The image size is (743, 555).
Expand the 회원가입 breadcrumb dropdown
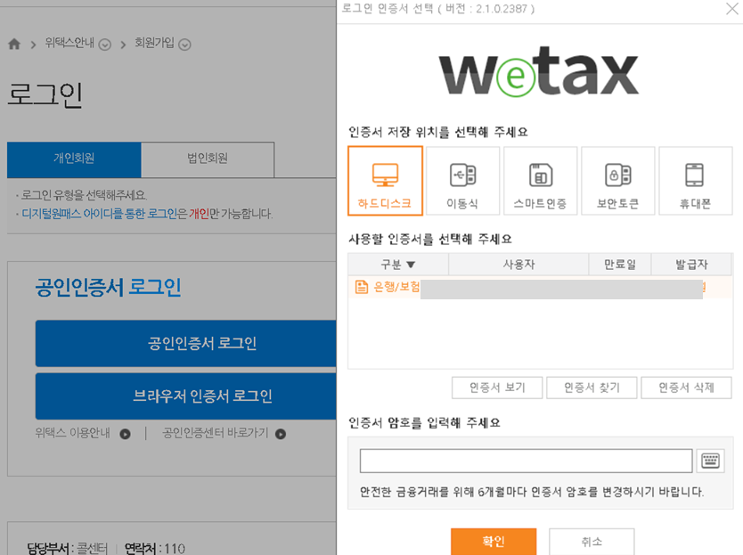[184, 45]
